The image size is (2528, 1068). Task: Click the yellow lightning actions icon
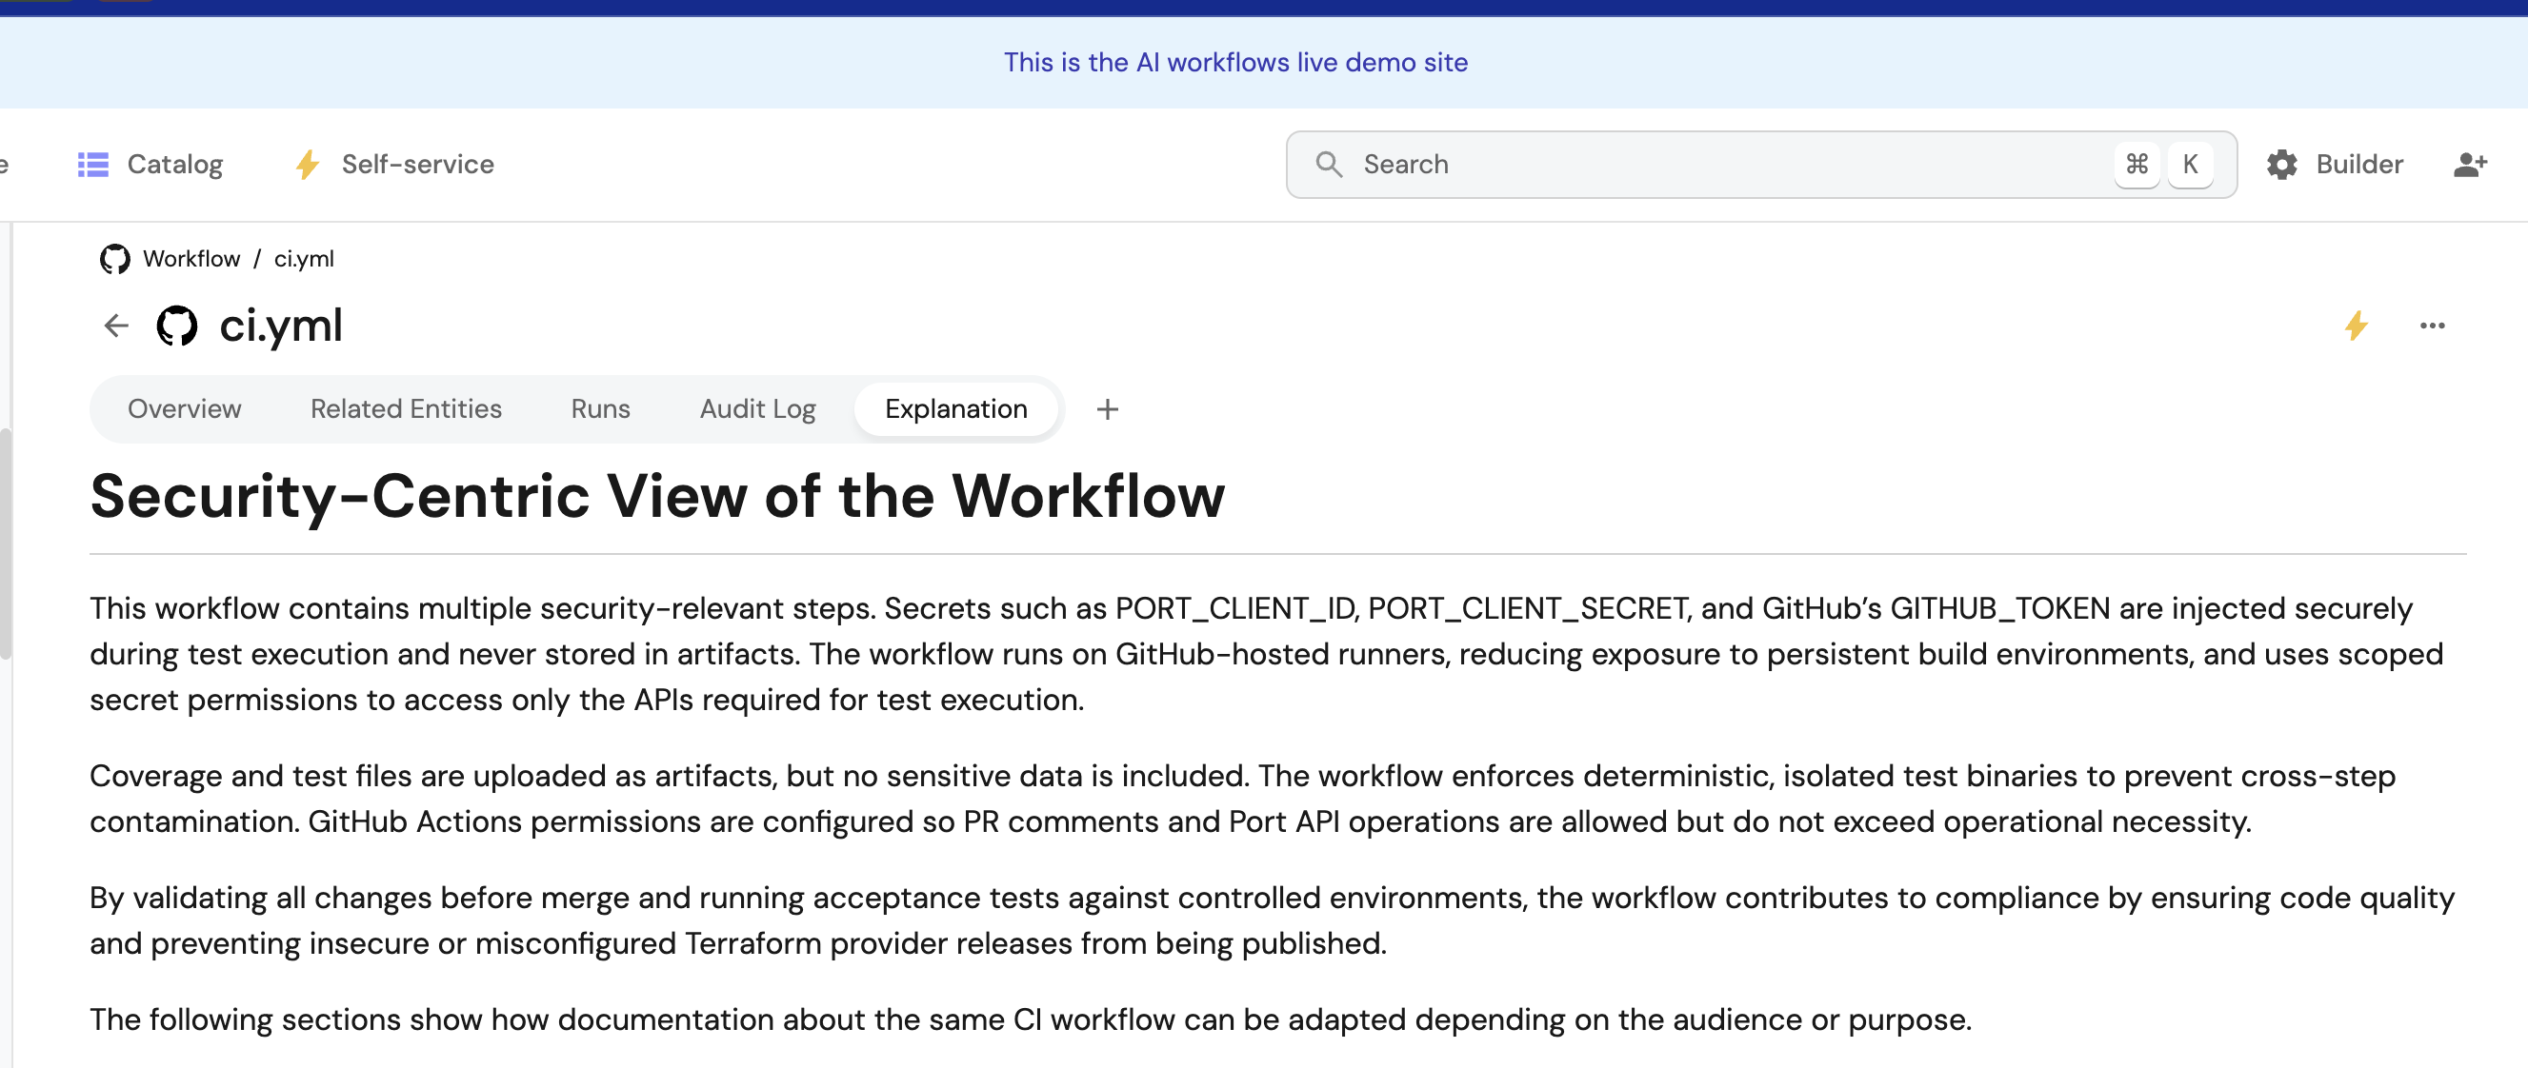[x=2357, y=326]
